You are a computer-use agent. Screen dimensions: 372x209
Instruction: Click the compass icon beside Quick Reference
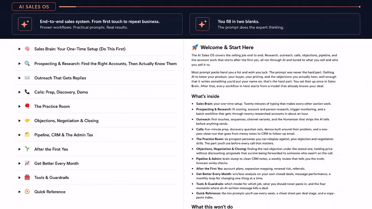click(27, 191)
